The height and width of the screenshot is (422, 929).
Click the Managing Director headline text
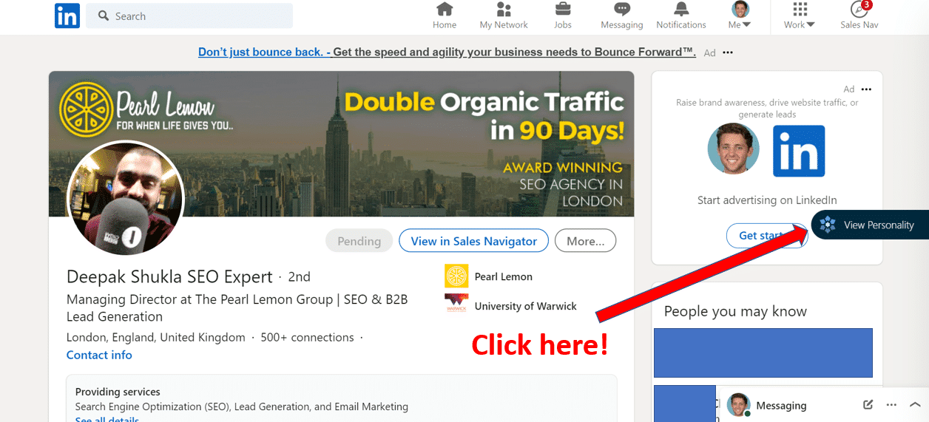pos(237,308)
